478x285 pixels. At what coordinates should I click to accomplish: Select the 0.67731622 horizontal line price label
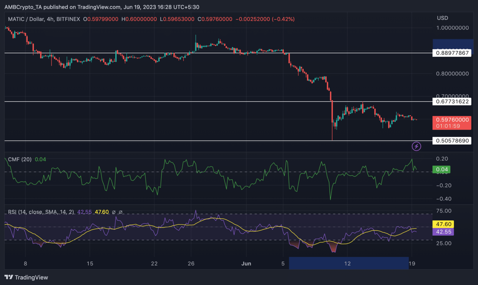(x=452, y=102)
